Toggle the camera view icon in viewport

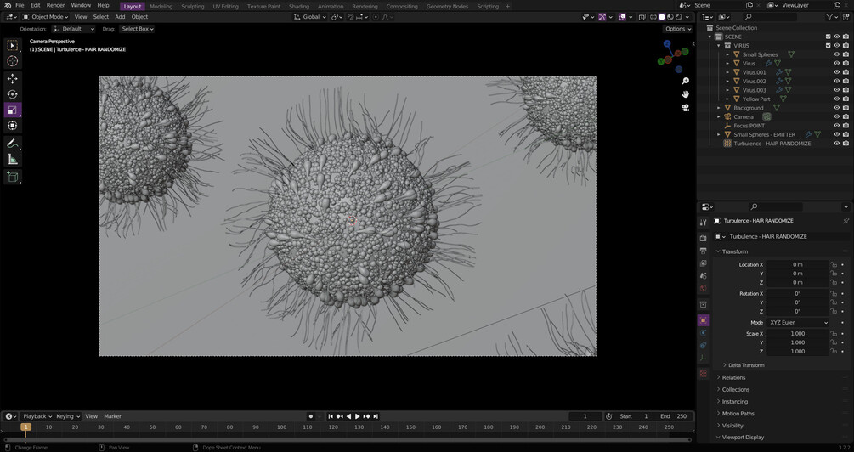point(686,108)
